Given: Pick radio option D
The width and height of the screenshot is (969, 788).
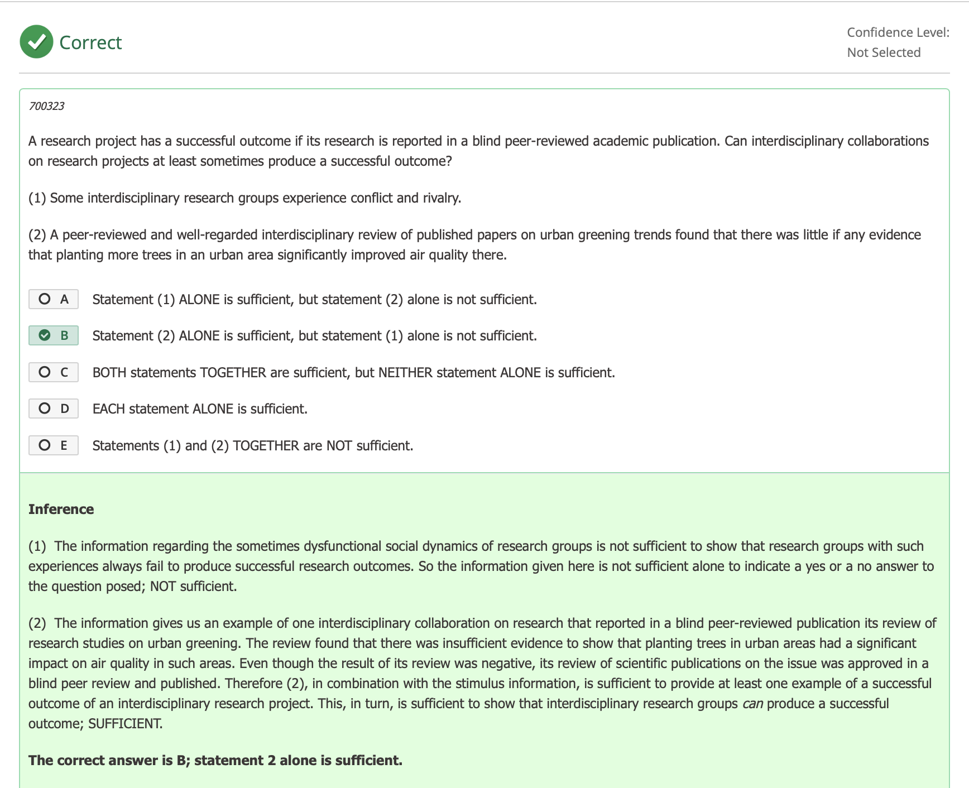Looking at the screenshot, I should tap(53, 409).
